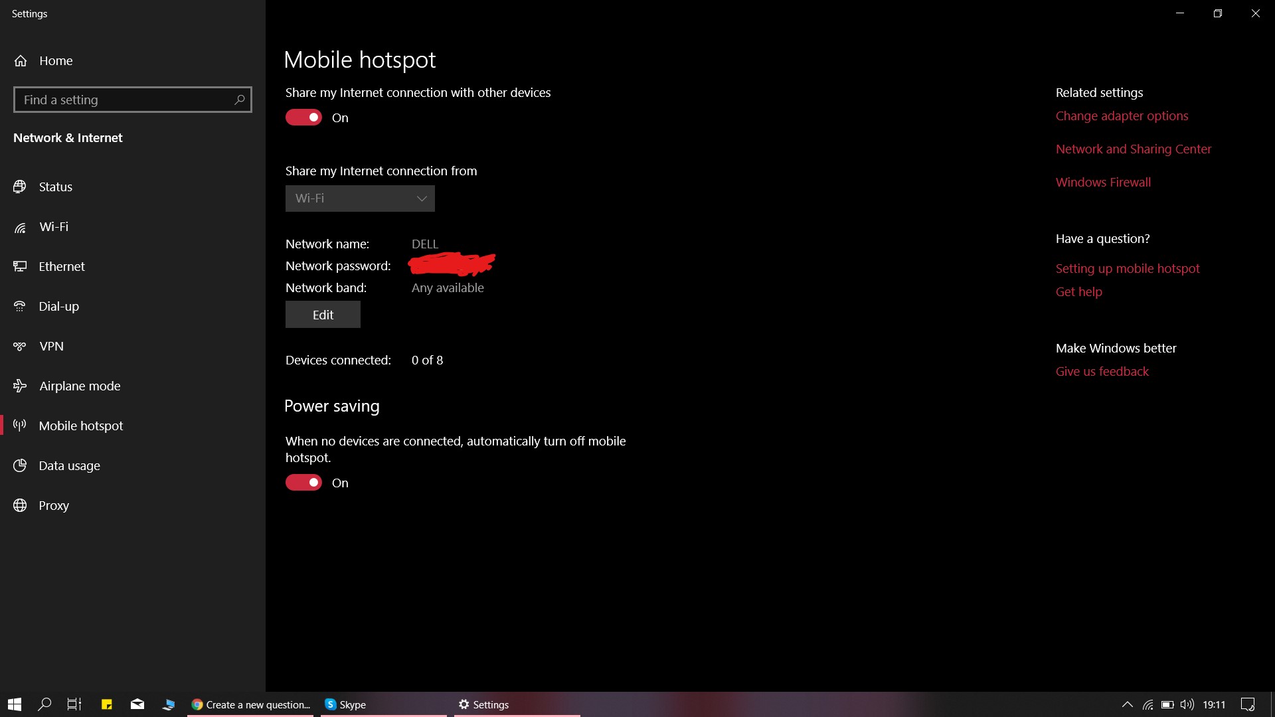Select the VPN icon in sidebar

tap(20, 346)
